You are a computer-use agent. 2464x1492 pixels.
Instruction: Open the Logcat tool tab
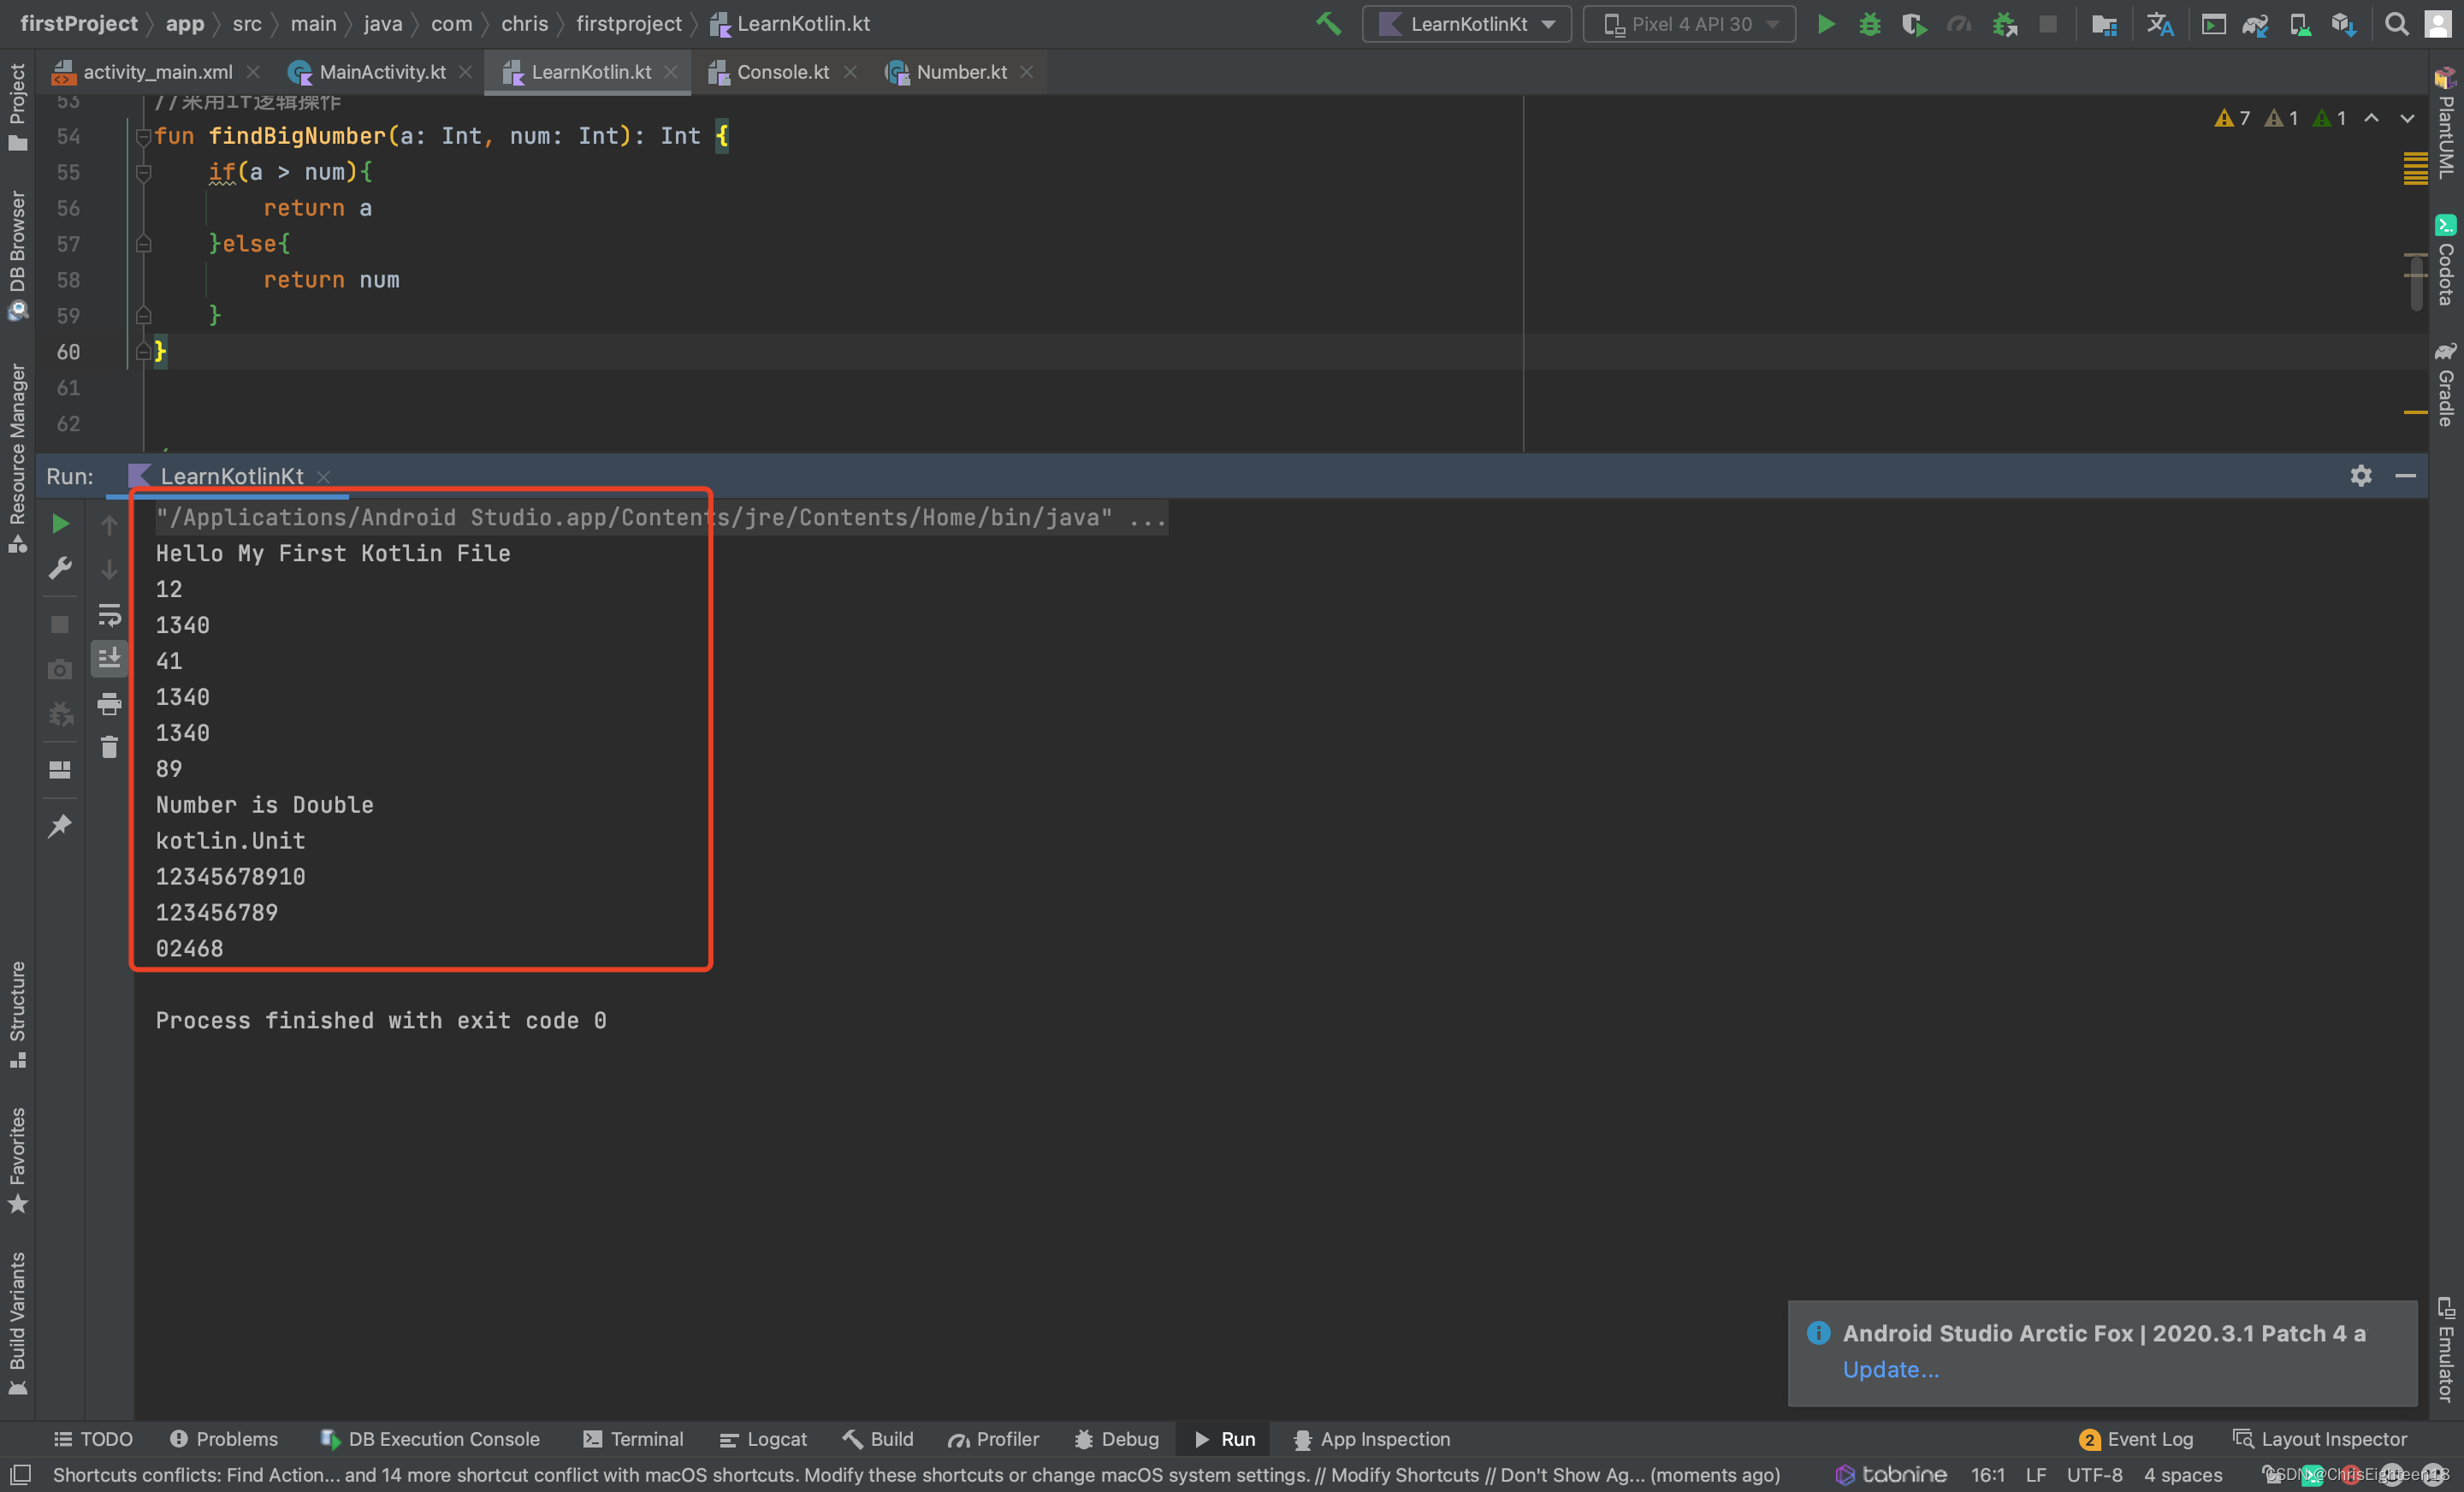[x=763, y=1438]
